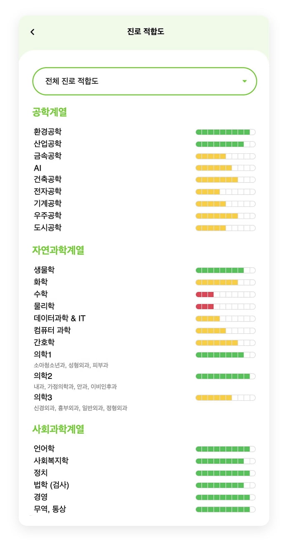Tap the 소아청소년과, 성형외과, 피부과 subtitle text

coord(71,364)
